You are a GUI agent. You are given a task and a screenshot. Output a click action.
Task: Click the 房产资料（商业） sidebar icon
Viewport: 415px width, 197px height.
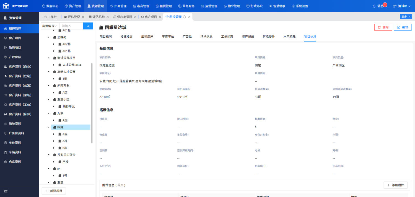6,67
